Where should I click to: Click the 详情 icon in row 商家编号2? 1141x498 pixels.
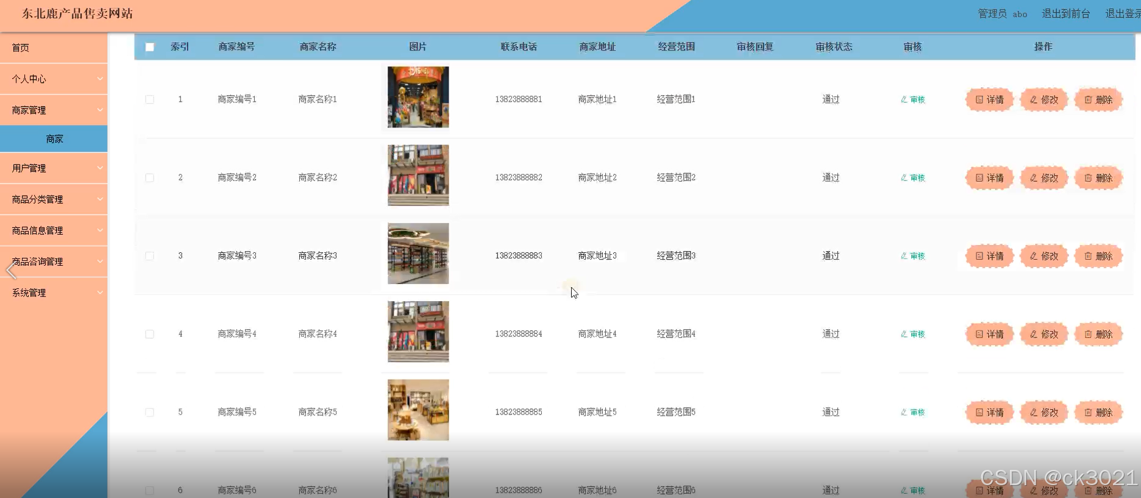979,178
